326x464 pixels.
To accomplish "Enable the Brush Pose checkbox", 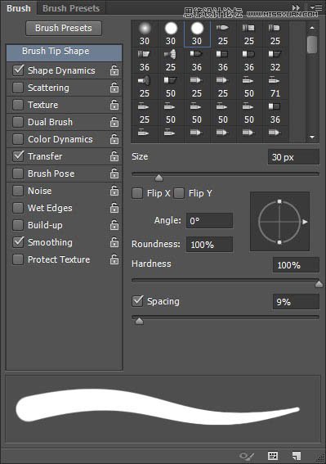I will pos(18,173).
